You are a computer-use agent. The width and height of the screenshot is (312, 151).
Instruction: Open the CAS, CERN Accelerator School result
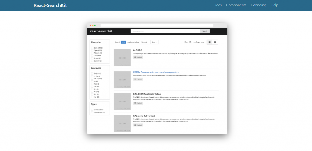click(147, 94)
